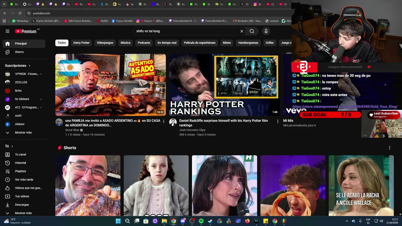Open Principal in the sidebar
This screenshot has height=226, width=402.
click(24, 44)
